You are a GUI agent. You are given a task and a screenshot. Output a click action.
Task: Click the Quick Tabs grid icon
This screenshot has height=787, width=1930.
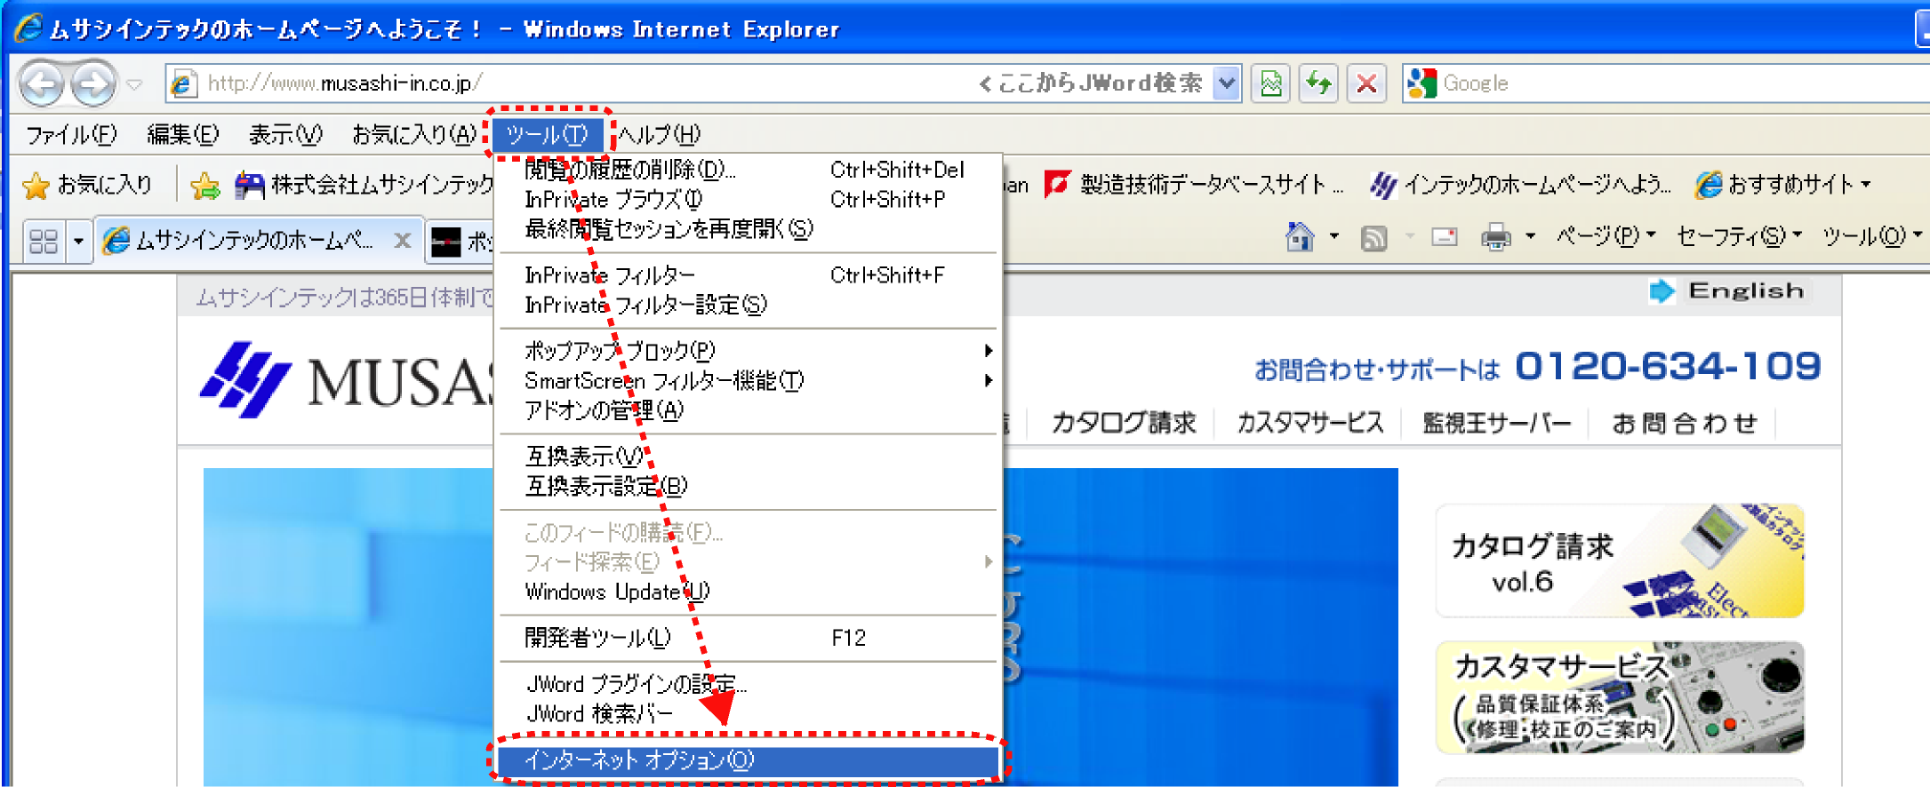coord(43,241)
